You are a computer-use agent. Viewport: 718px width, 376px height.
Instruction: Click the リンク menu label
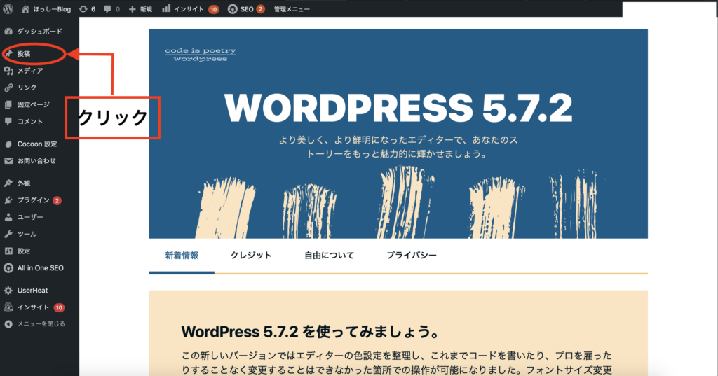click(27, 88)
